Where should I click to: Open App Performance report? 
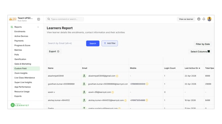coord(23,87)
